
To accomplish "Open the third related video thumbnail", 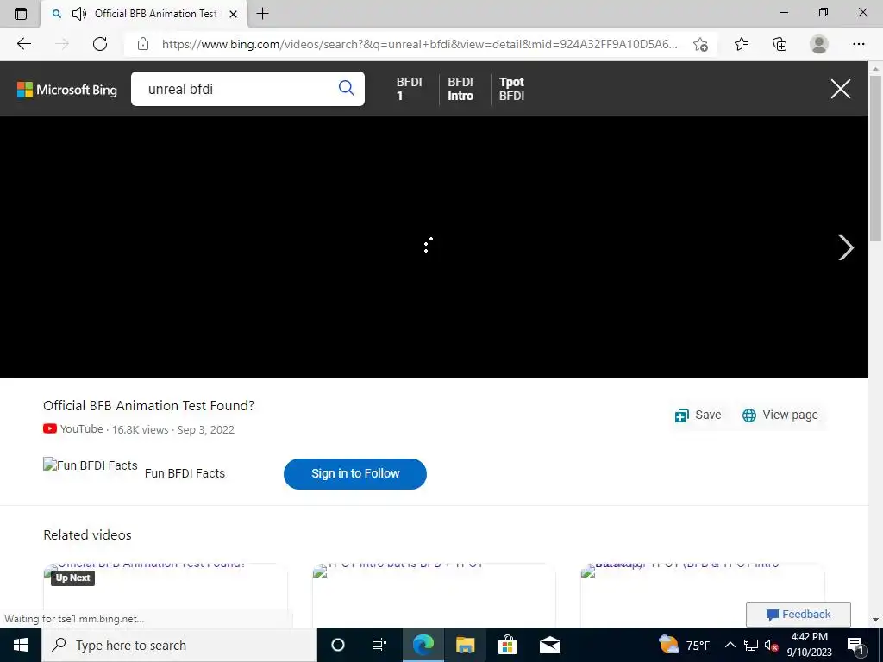I will tap(702, 595).
